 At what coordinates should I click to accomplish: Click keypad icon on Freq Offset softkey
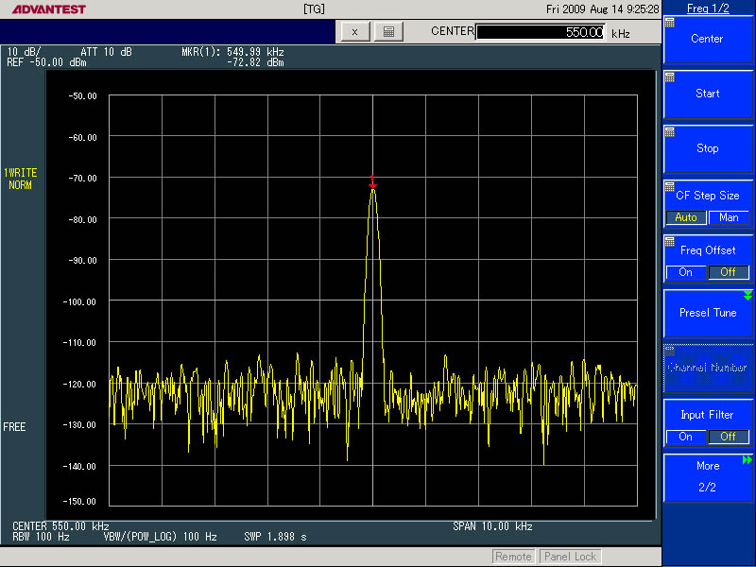[670, 241]
